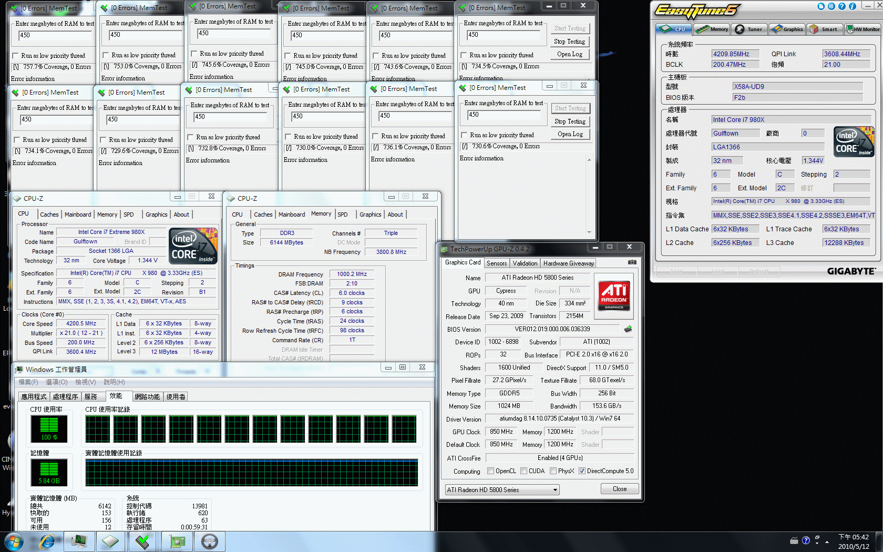Toggle low priority thread in 734.5% Coverage MemTest
Image resolution: width=883 pixels, height=552 pixels.
tap(464, 55)
